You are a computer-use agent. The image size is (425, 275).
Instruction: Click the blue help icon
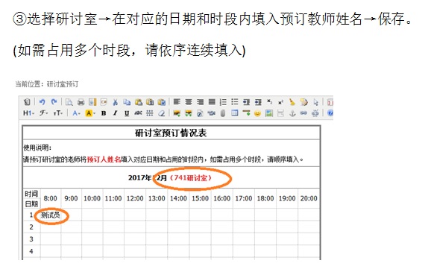(x=330, y=113)
